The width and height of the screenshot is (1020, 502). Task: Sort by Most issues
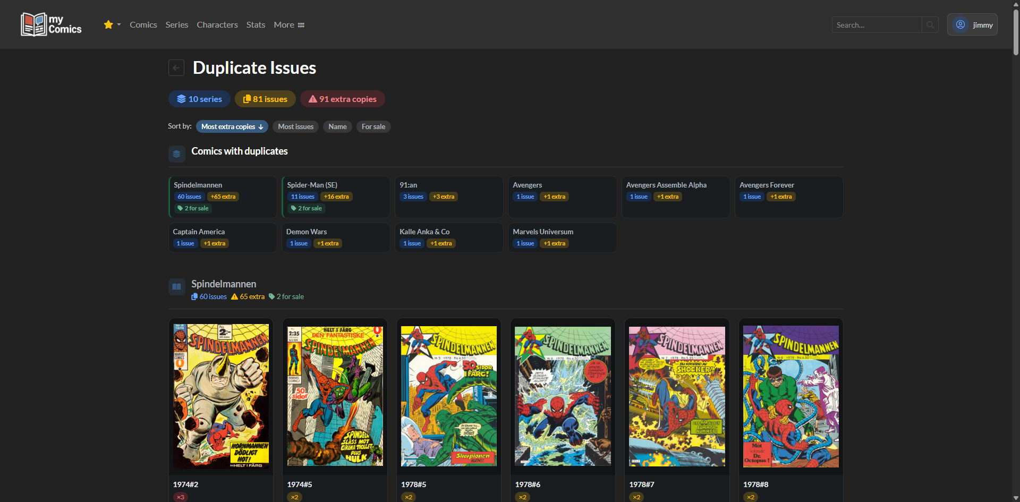coord(296,126)
